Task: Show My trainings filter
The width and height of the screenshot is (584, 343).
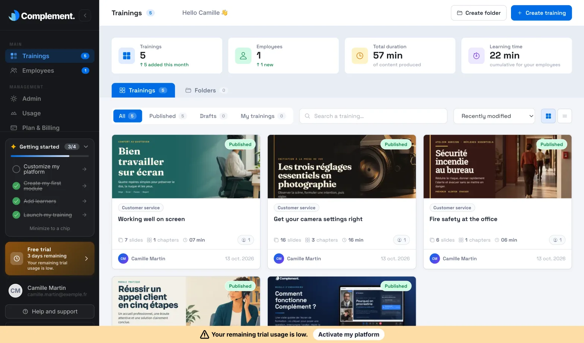Action: 263,116
